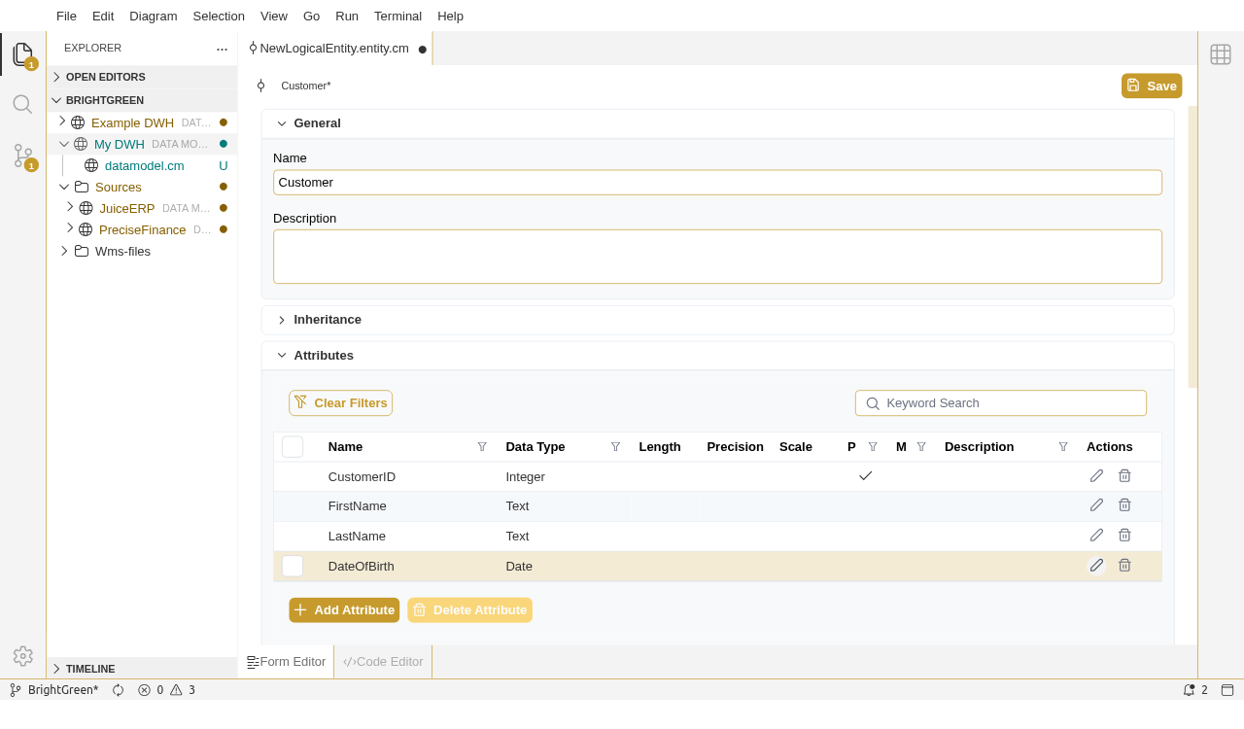1244x729 pixels.
Task: Open the Search view icon
Action: 22,104
